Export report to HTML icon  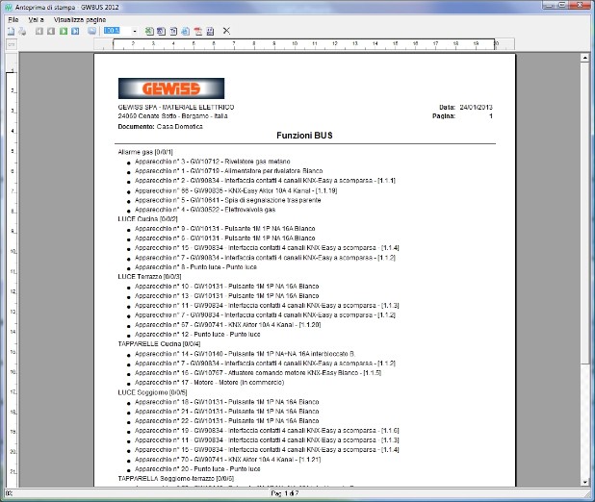(x=186, y=31)
